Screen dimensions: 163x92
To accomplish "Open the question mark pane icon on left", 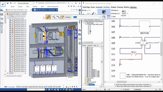I will [x=2, y=19].
